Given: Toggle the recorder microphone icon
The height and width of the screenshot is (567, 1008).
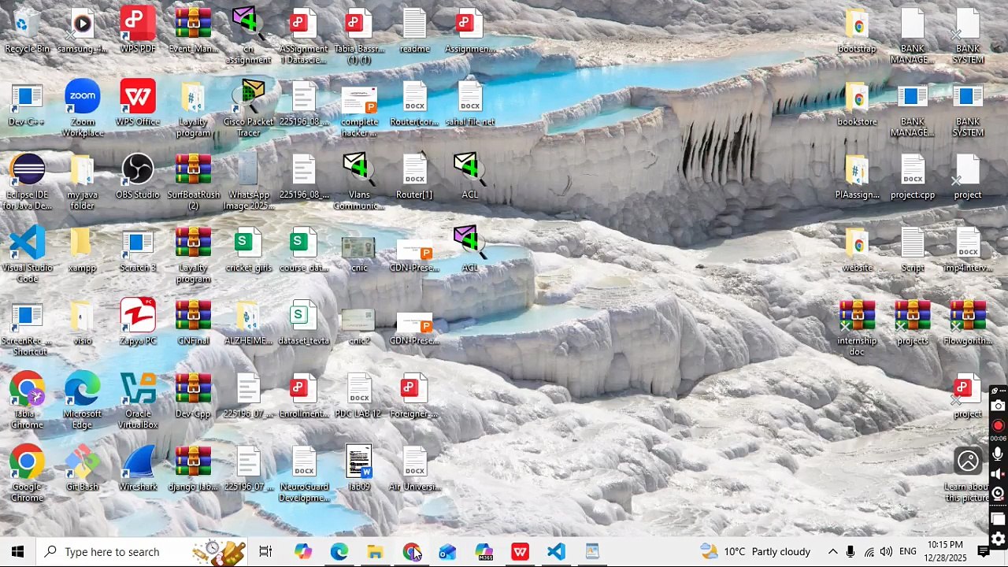Looking at the screenshot, I should coord(998,454).
